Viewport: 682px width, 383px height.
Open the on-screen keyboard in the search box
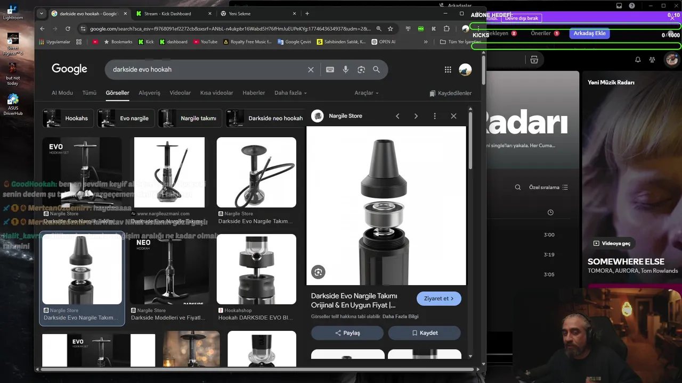[330, 69]
